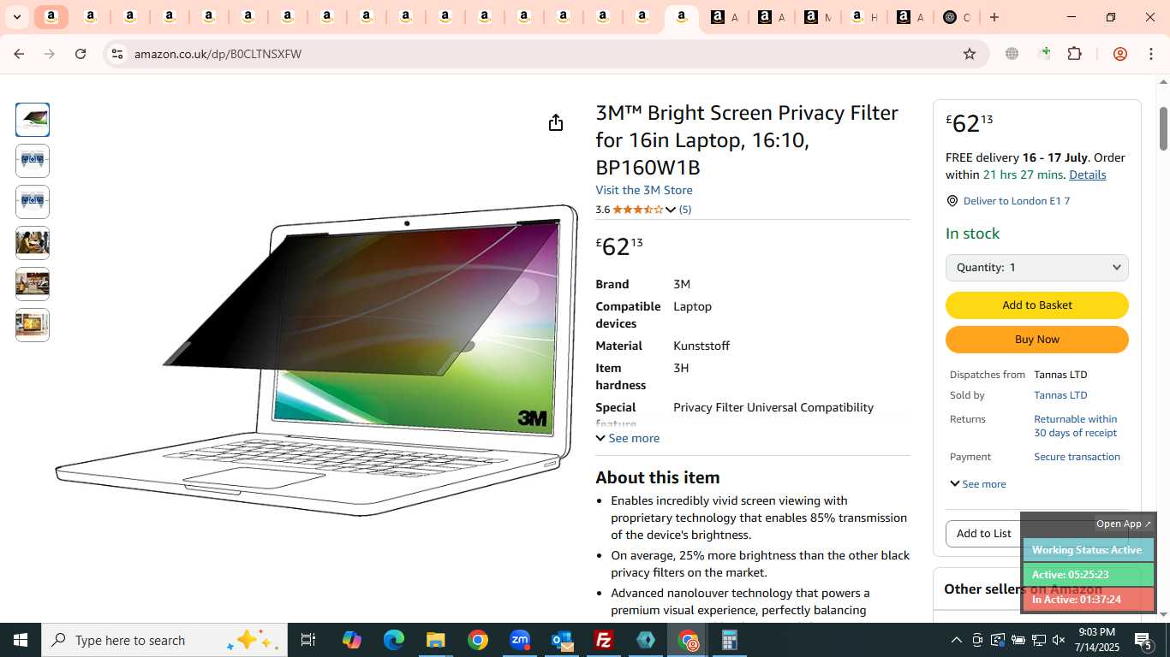Add to Basket
The image size is (1170, 657).
[x=1037, y=305]
